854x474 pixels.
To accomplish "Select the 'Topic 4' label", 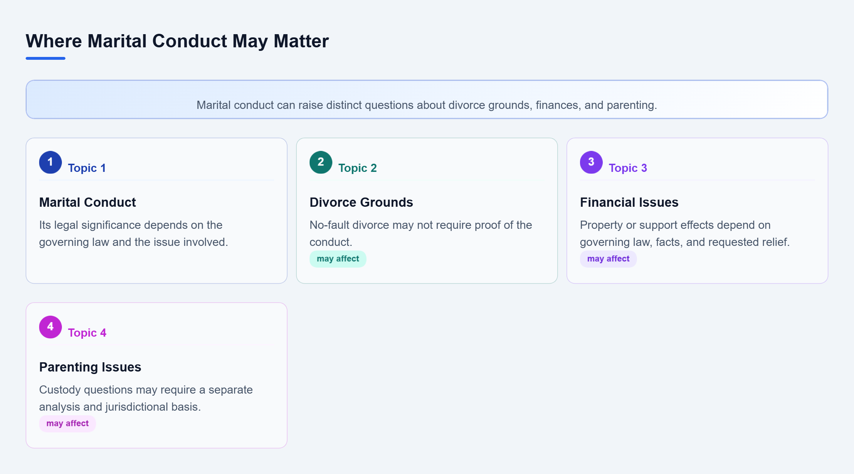I will [x=87, y=333].
